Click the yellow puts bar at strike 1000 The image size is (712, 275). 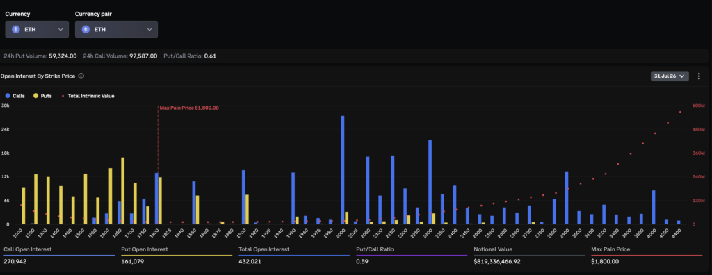[x=24, y=206]
